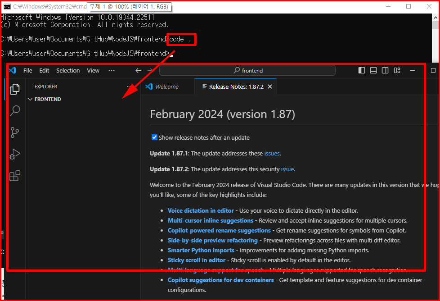The width and height of the screenshot is (440, 301).
Task: Open the Extensions view
Action: coord(14,176)
